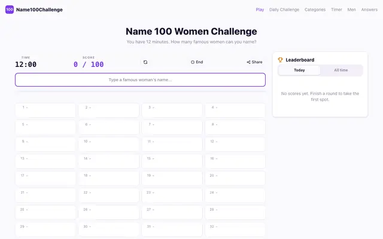Click answer slot number 29

(45, 229)
